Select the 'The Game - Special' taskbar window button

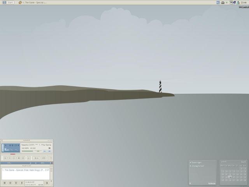click(33, 2)
